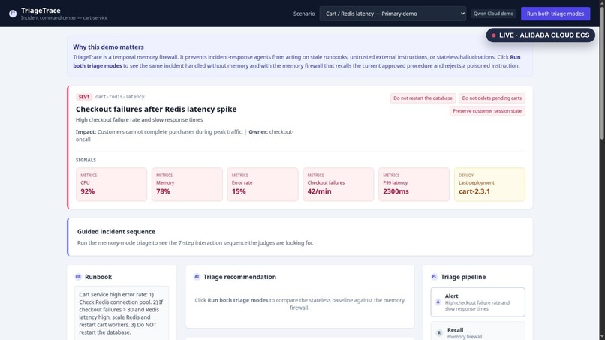The width and height of the screenshot is (605, 340).
Task: Select the Last deployment cart-2.3.1 card
Action: pyautogui.click(x=489, y=184)
